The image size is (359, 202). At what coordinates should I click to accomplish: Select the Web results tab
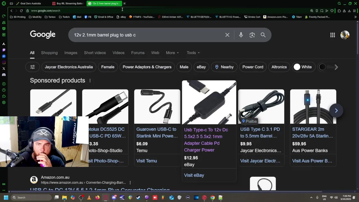pos(155,53)
